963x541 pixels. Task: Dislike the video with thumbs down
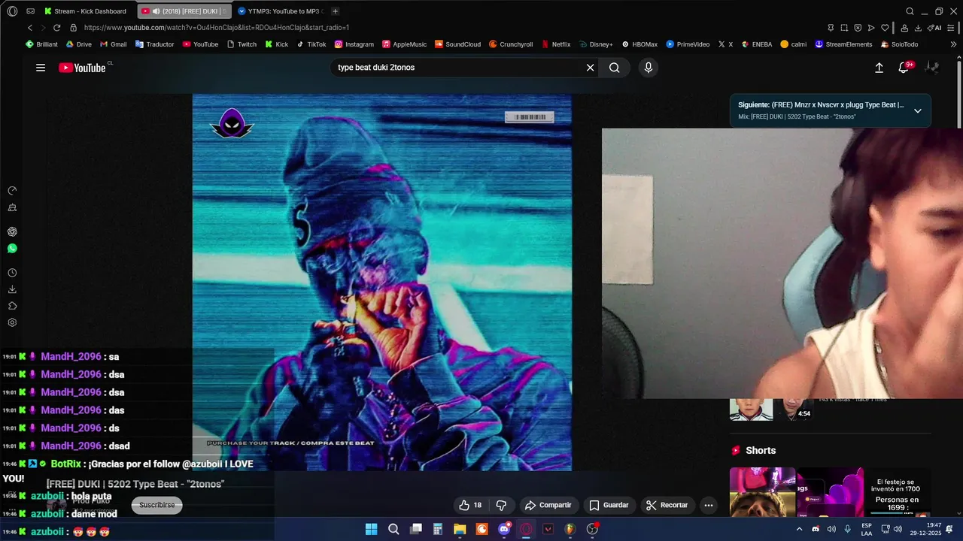click(501, 505)
